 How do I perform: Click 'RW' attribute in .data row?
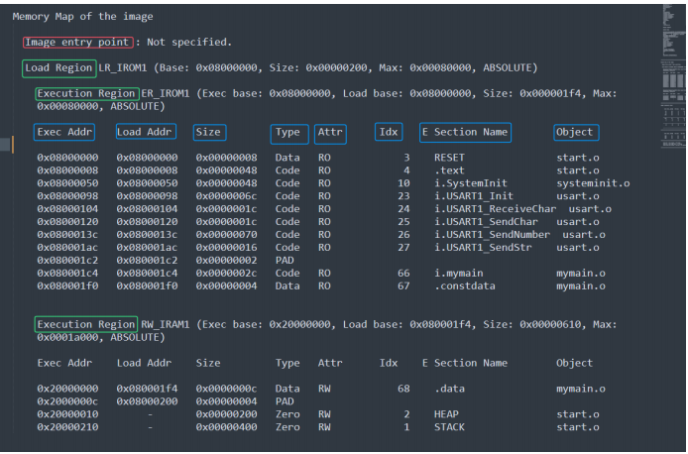pyautogui.click(x=324, y=389)
